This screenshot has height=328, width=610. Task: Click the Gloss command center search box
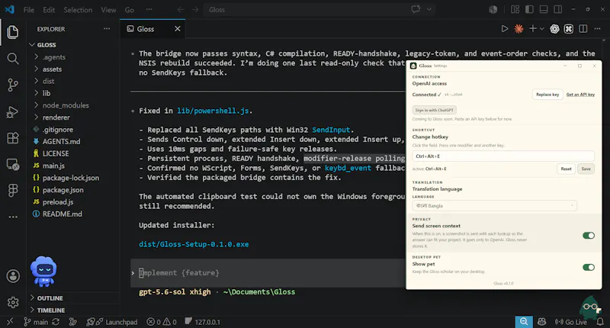319,9
